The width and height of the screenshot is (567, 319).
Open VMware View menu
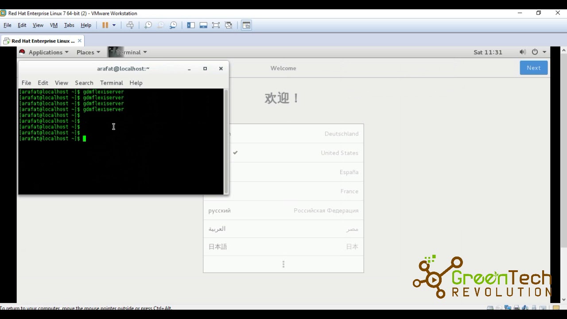38,25
